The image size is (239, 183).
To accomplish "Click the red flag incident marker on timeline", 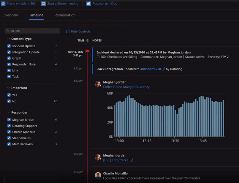I will [87, 51].
